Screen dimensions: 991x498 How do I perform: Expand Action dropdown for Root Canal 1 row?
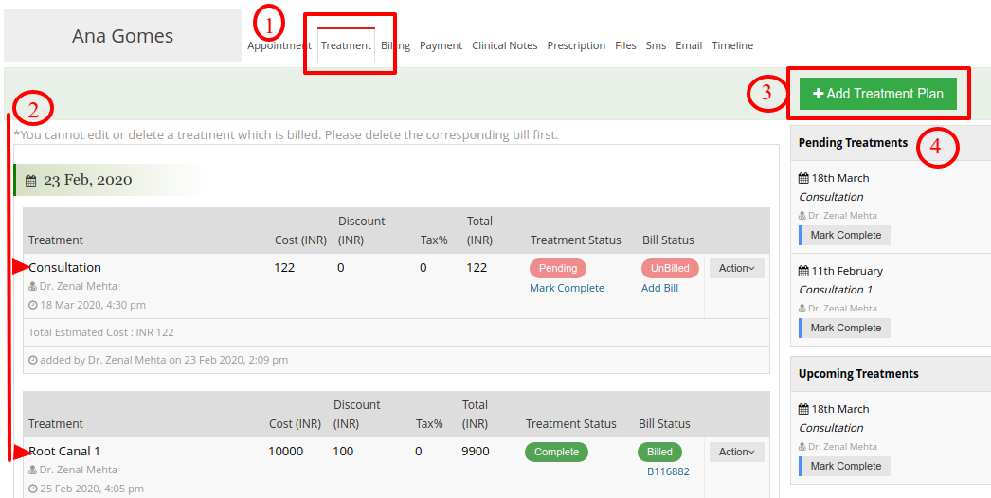[737, 452]
